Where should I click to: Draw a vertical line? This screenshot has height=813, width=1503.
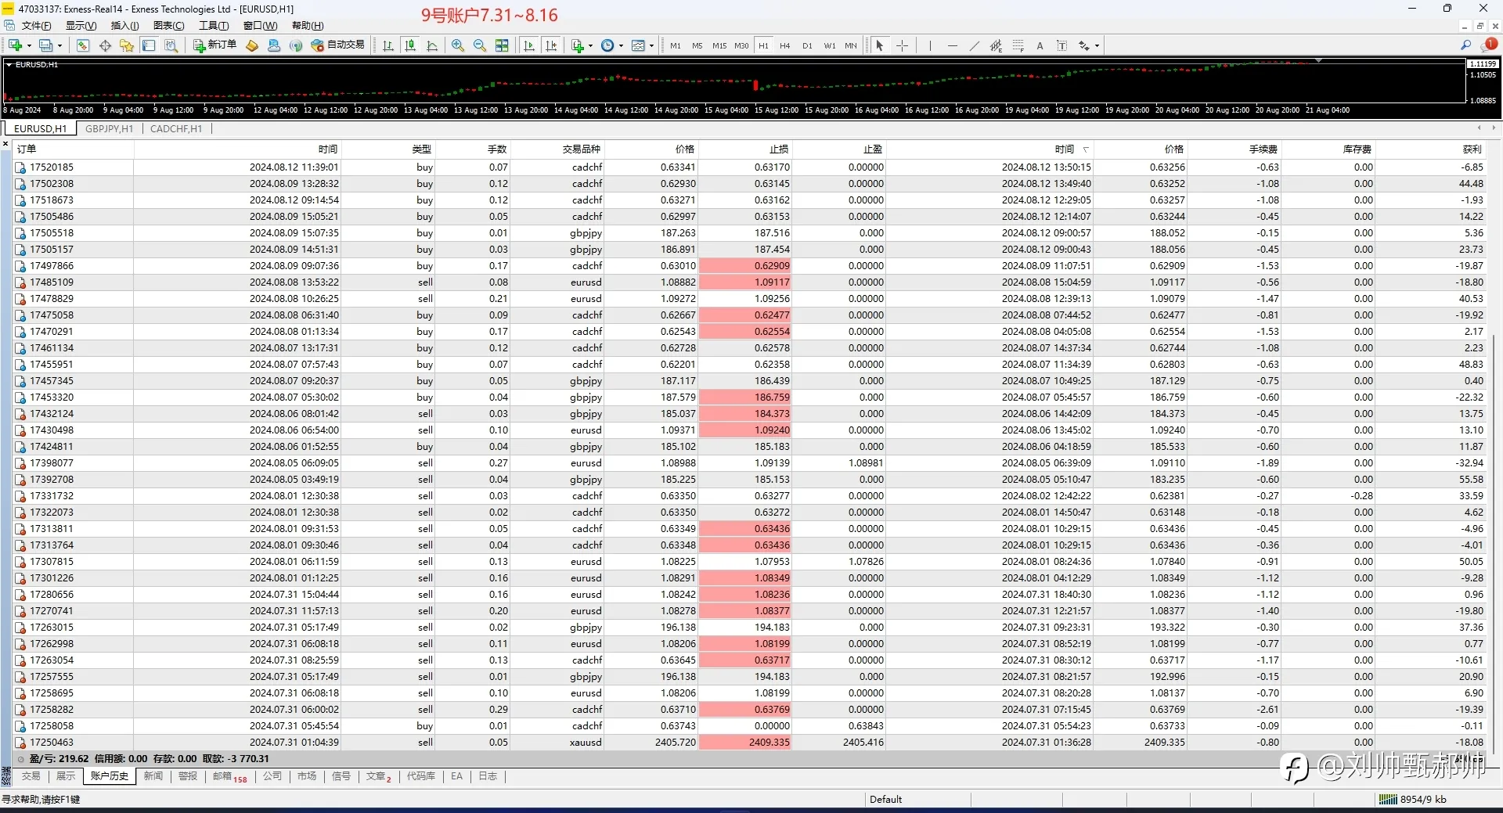[930, 45]
